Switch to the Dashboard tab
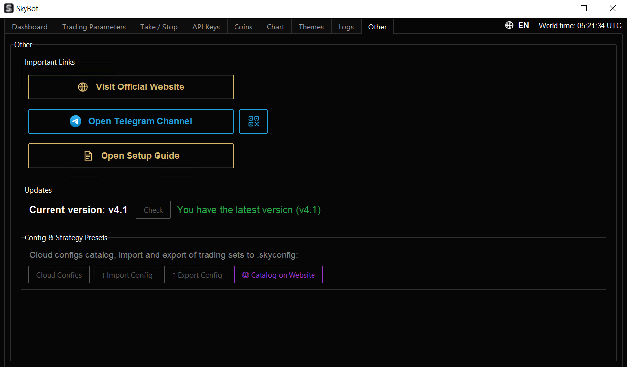627x367 pixels. click(30, 27)
